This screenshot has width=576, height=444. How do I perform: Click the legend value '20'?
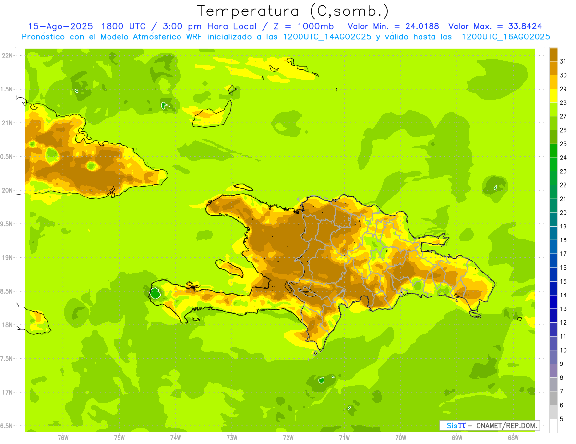563,213
